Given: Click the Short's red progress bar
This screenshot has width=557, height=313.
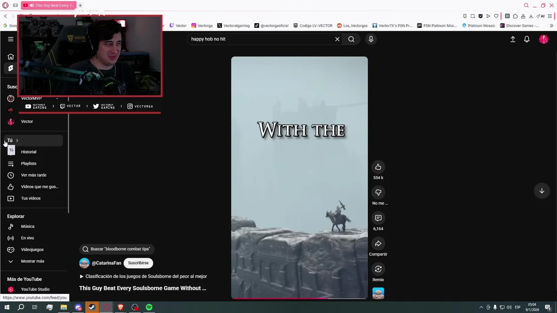Looking at the screenshot, I should (299, 298).
